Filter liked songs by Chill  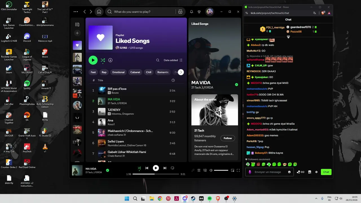[149, 72]
